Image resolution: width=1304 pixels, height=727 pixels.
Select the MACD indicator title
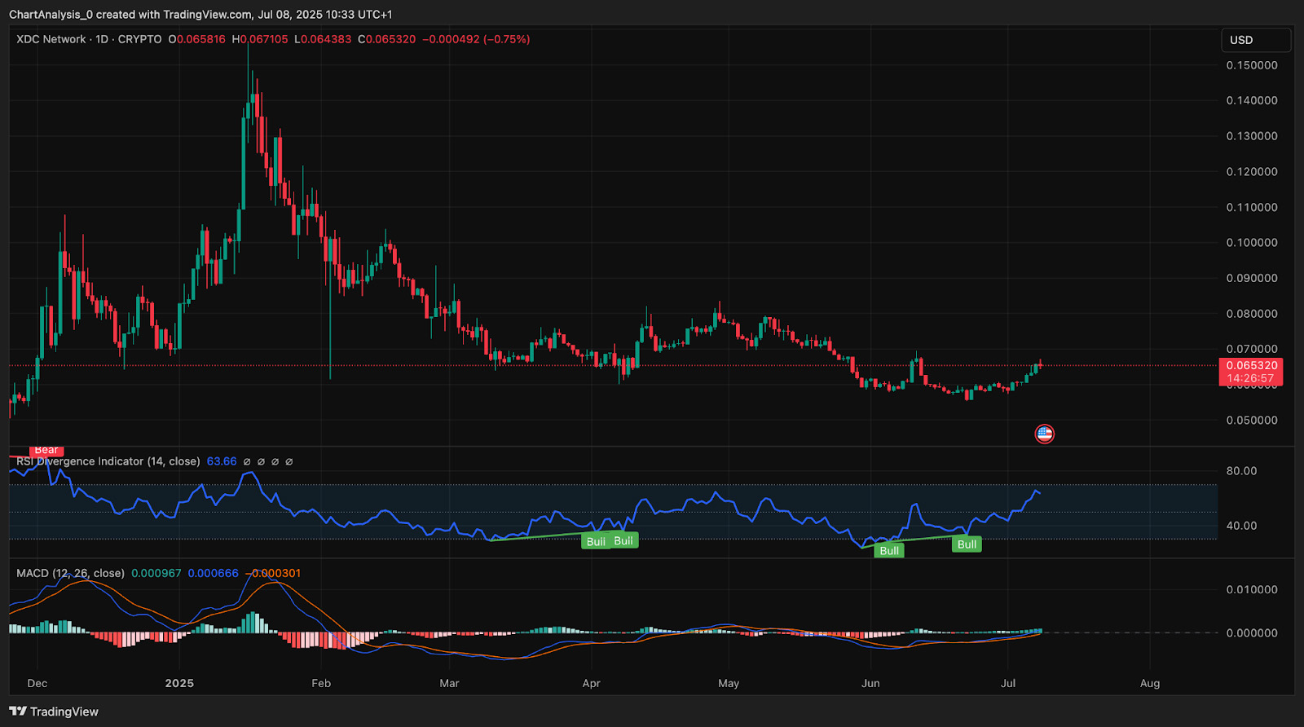[70, 573]
